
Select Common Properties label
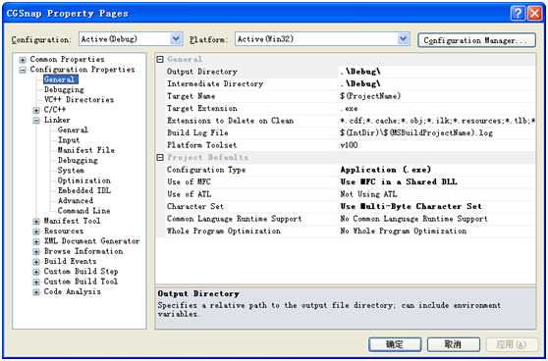tap(67, 60)
